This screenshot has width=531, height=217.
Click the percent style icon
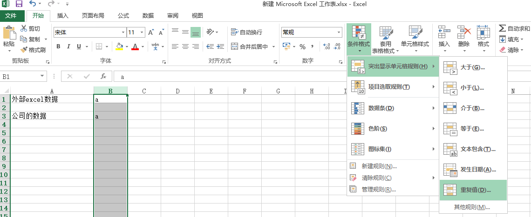click(302, 46)
